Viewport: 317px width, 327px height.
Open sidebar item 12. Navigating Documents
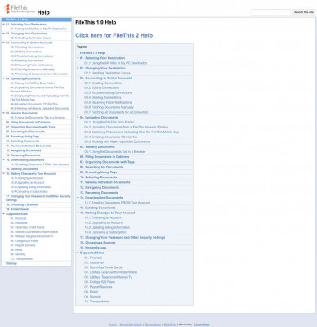24,150
